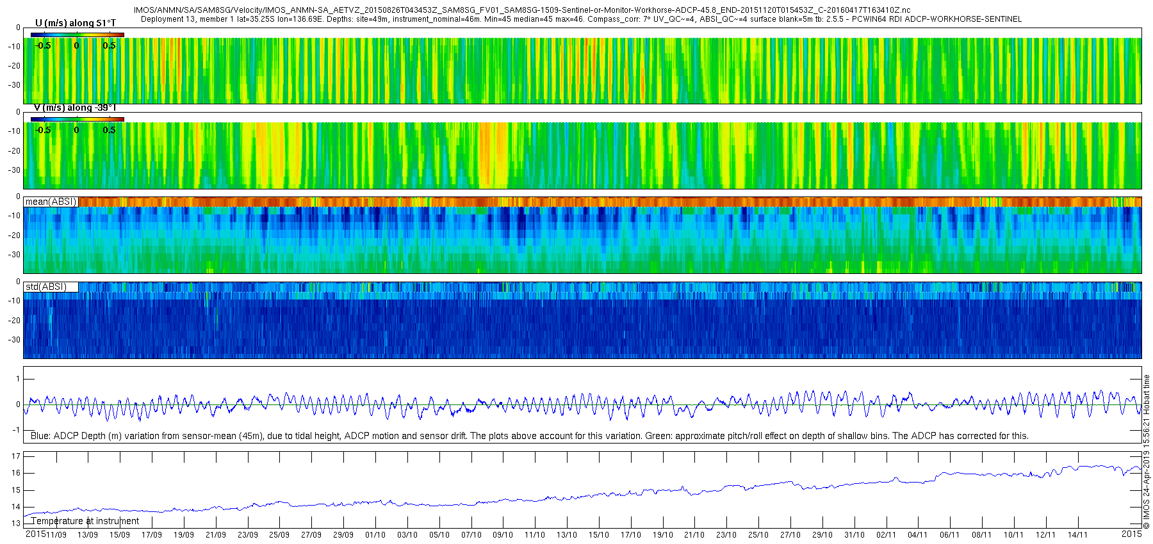Click the V velocity colorbar strip

tap(78, 119)
